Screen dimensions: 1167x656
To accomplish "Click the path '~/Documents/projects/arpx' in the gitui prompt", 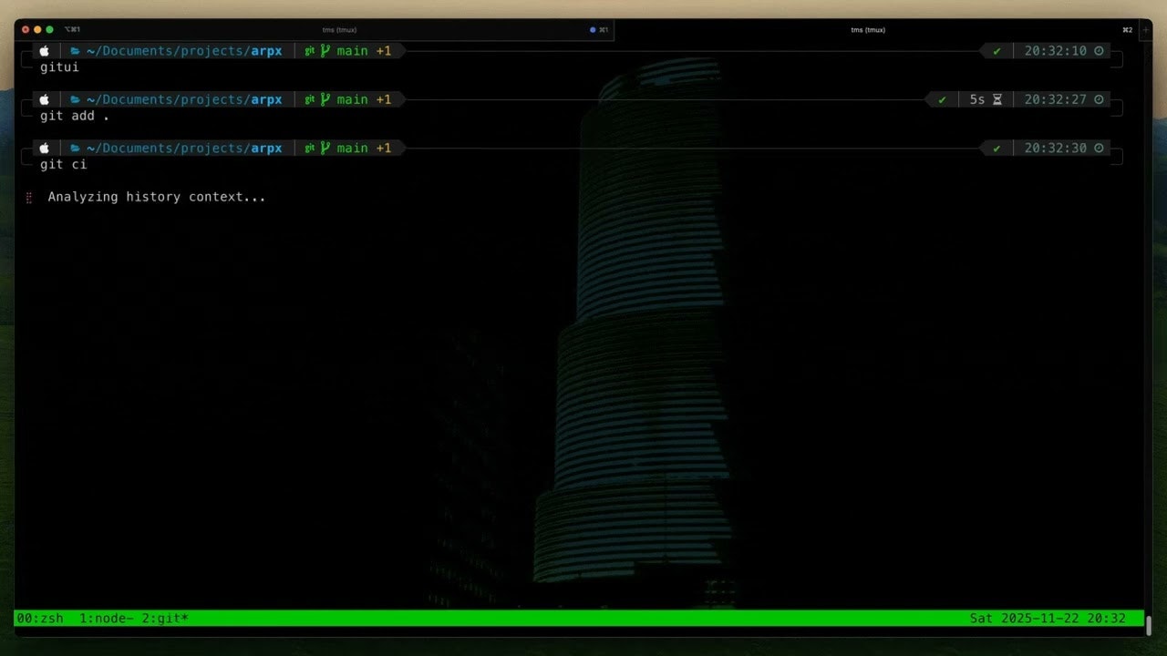I will [184, 51].
